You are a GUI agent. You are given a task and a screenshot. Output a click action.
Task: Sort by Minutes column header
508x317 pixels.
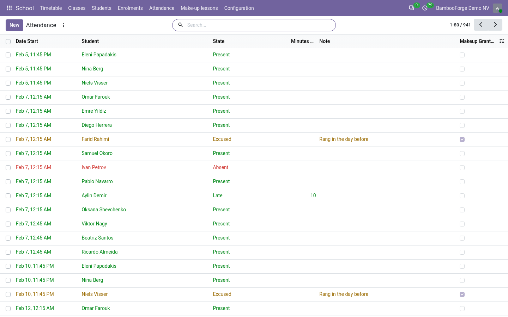click(x=302, y=41)
